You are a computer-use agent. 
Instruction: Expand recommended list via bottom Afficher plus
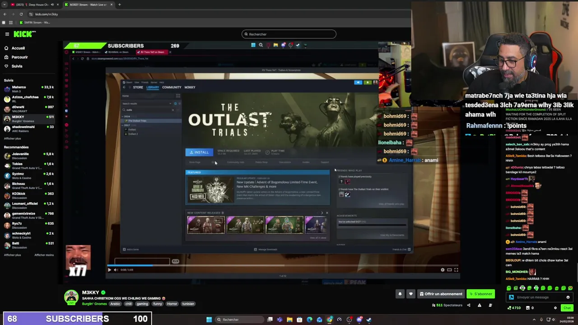13,255
